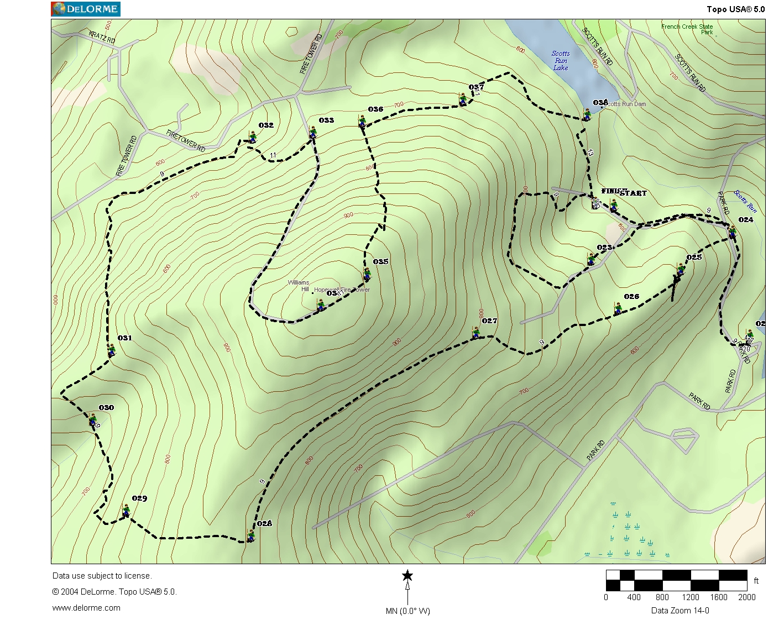
Task: Click the waypoint label 037
Action: coord(476,87)
